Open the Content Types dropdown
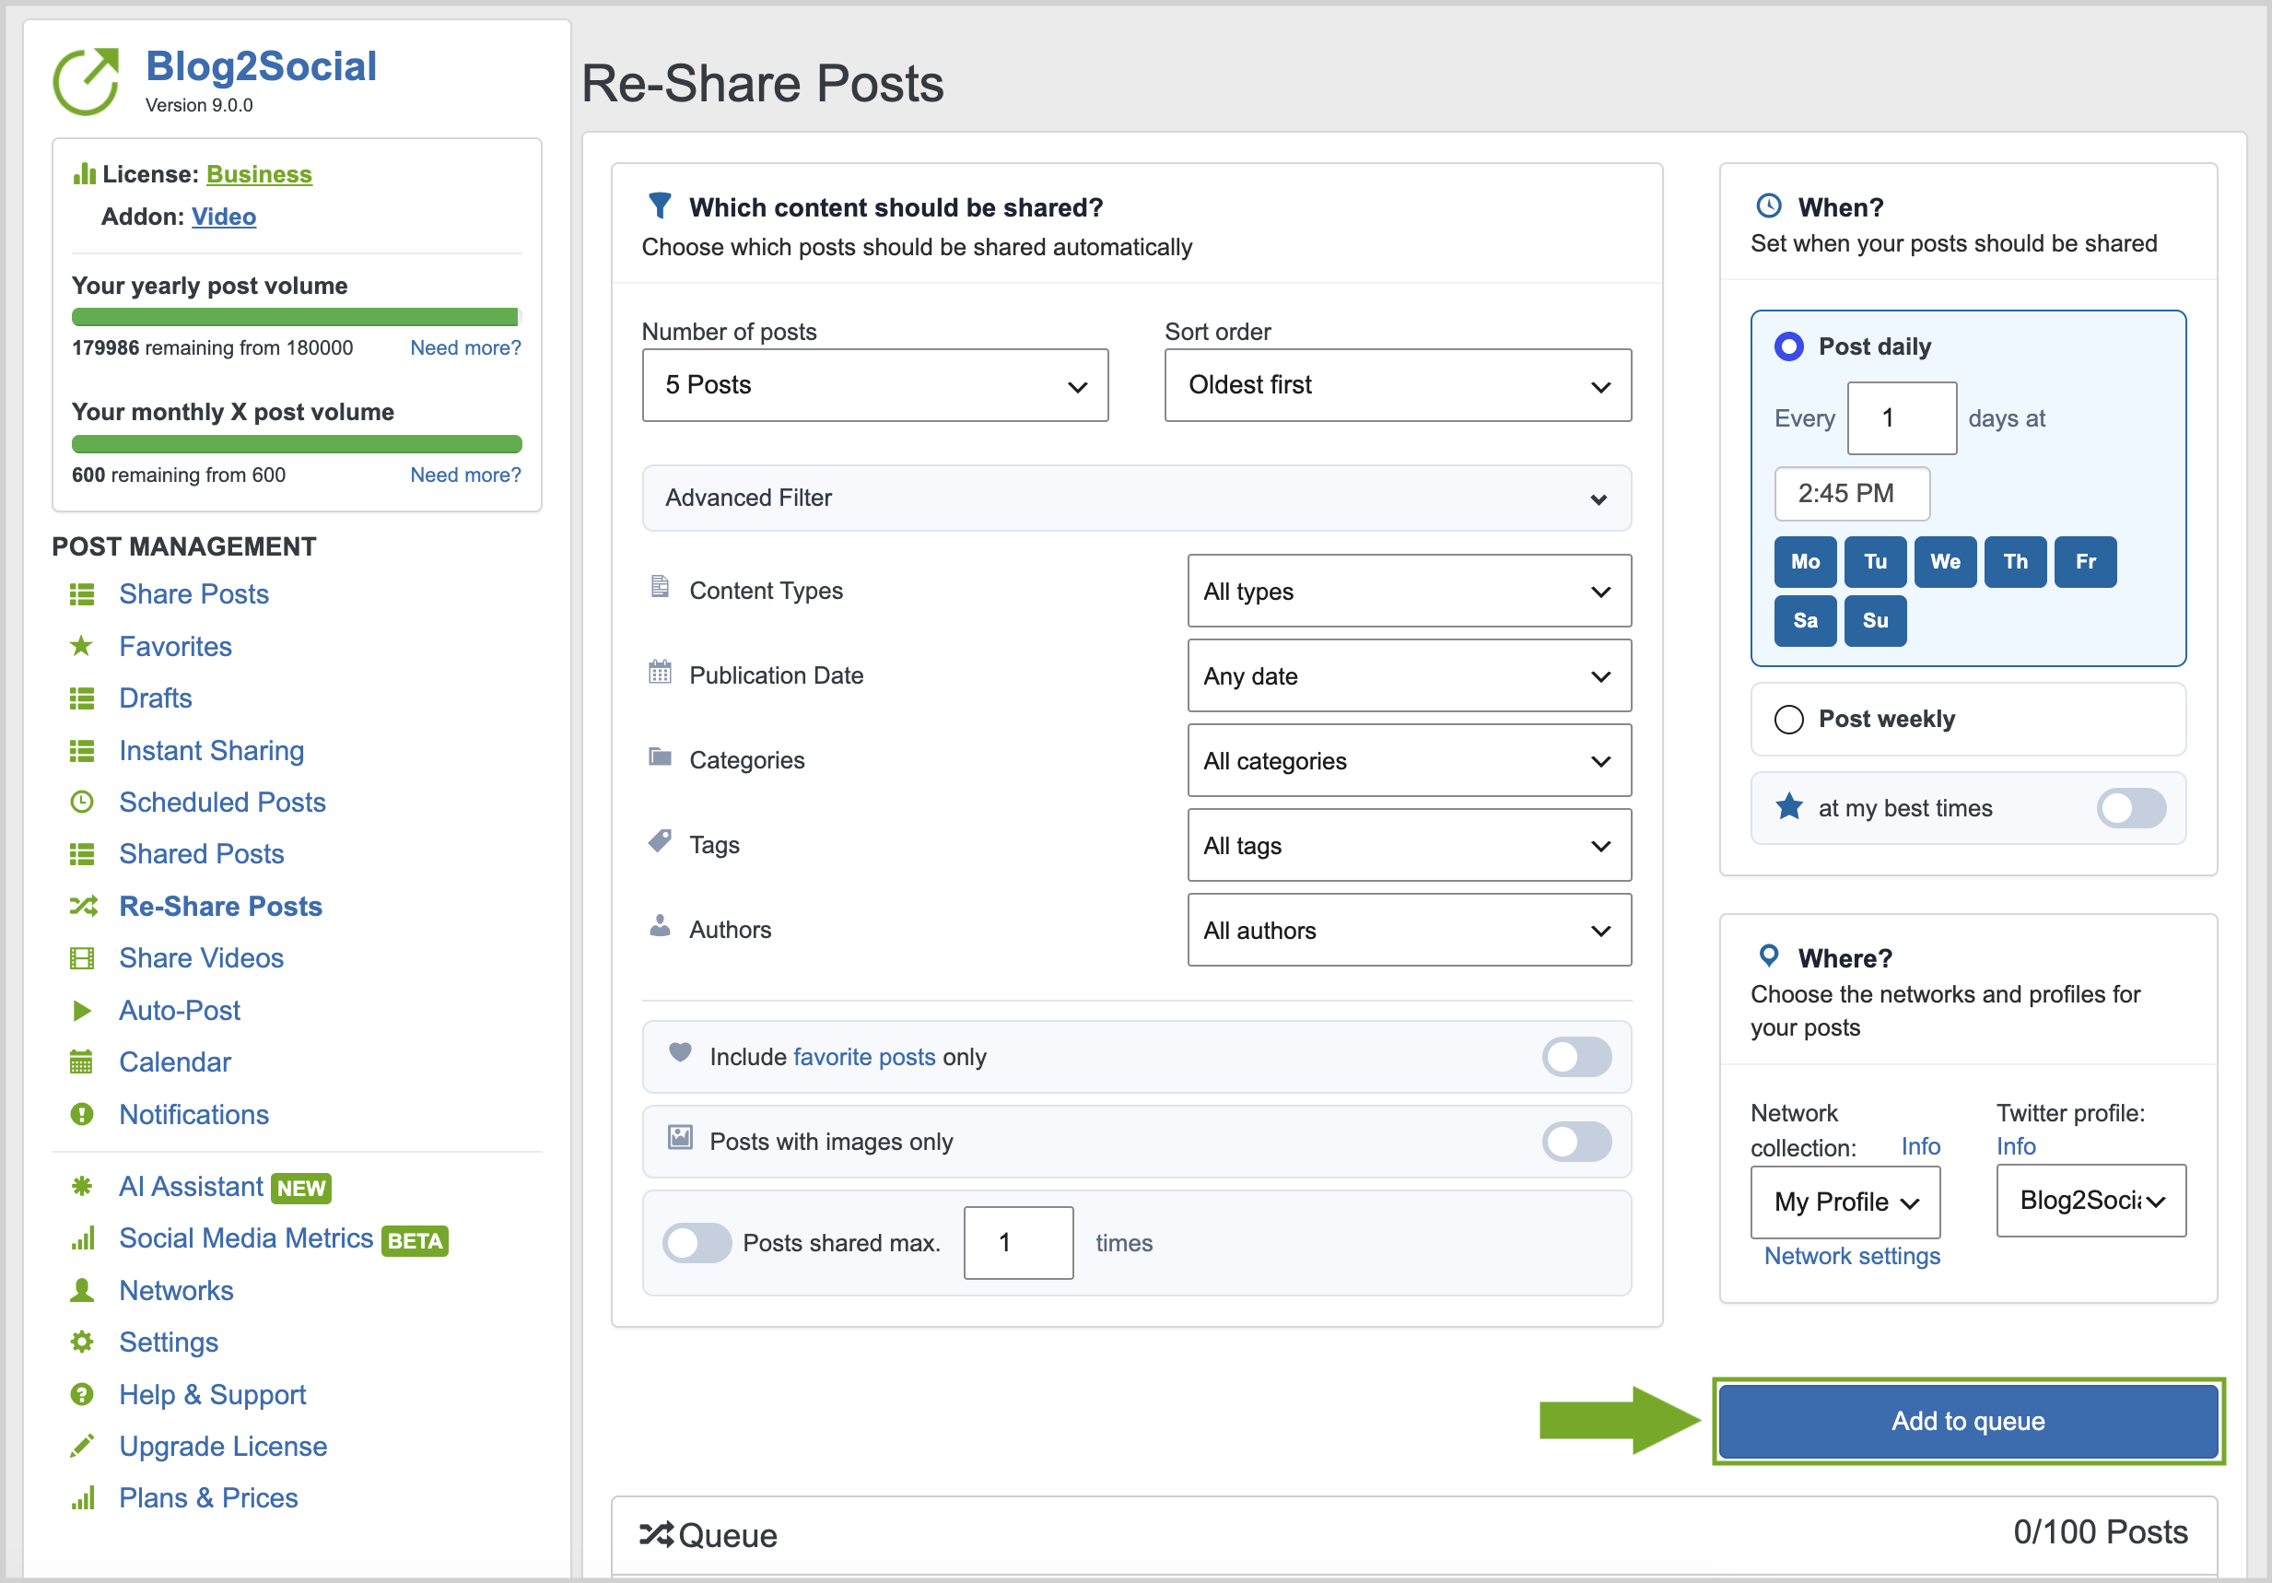 1409,591
